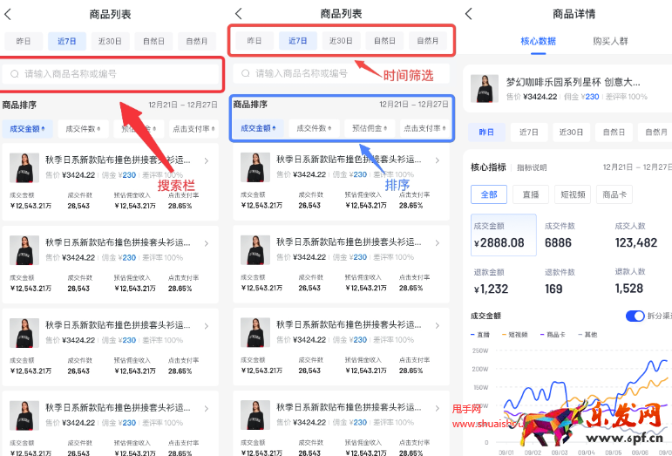Viewport: 672px width, 456px height.
Task: Choose 近7日 filter in middle 商品列表 screen
Action: (298, 41)
